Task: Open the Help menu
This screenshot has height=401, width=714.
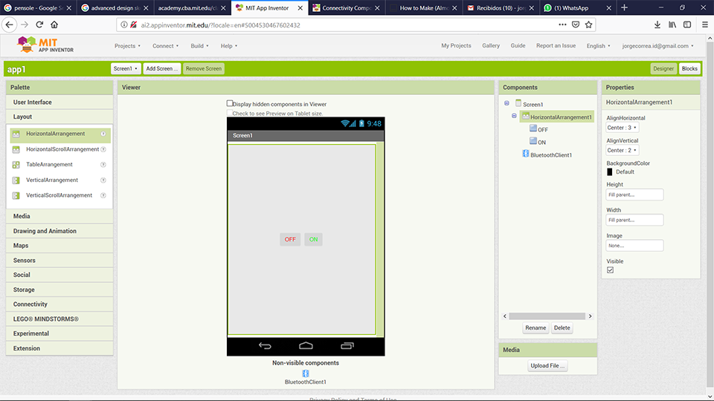Action: click(x=229, y=46)
